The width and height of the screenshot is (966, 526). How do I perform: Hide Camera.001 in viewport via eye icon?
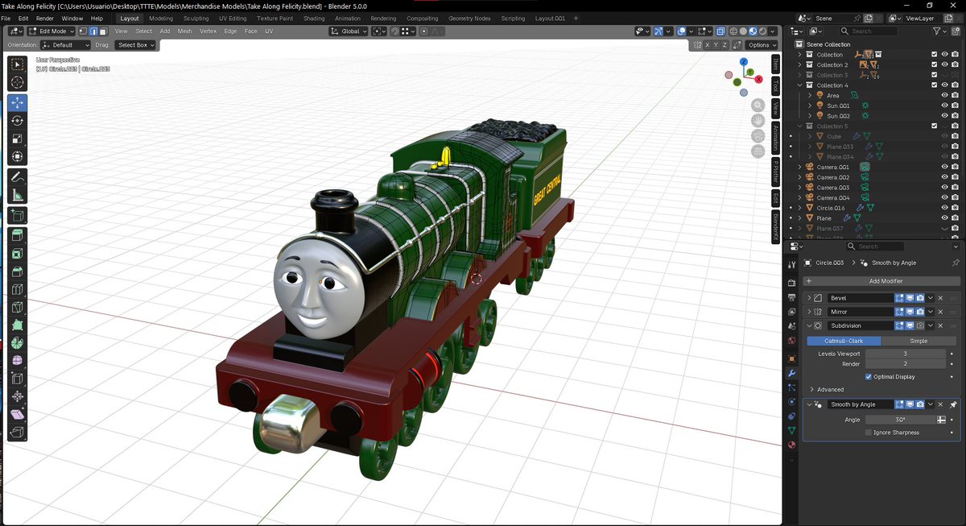[x=944, y=167]
